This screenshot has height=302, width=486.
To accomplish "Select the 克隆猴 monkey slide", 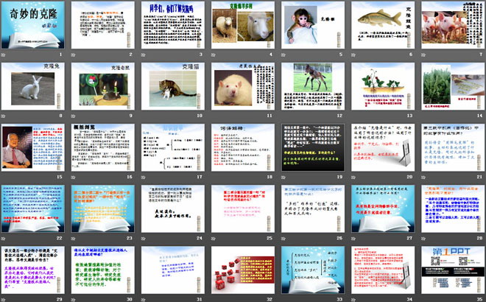I will coord(313,25).
